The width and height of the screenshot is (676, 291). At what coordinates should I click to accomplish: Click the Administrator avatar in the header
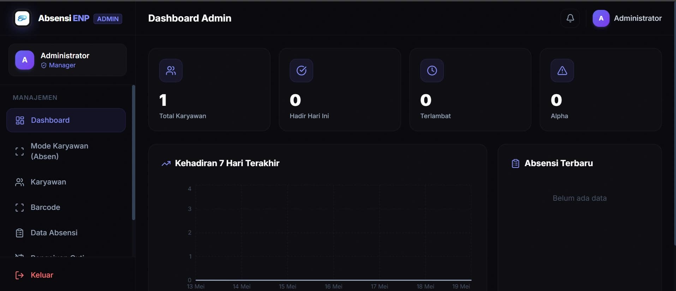(601, 18)
